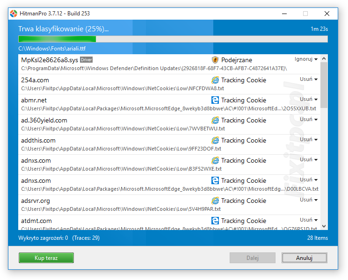Click path ending NFCFDWA8.txt
Viewport: 348px width, 280px height.
[x=123, y=88]
